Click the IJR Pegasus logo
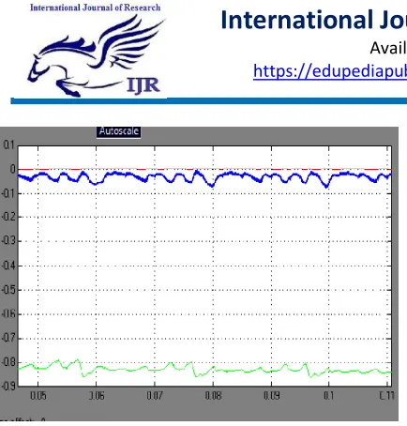 tap(97, 54)
